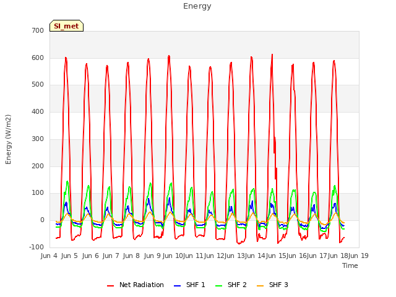The width and height of the screenshot is (396, 297).
Task: Click the Jun 6 x-axis tick label
Action: pyautogui.click(x=90, y=256)
